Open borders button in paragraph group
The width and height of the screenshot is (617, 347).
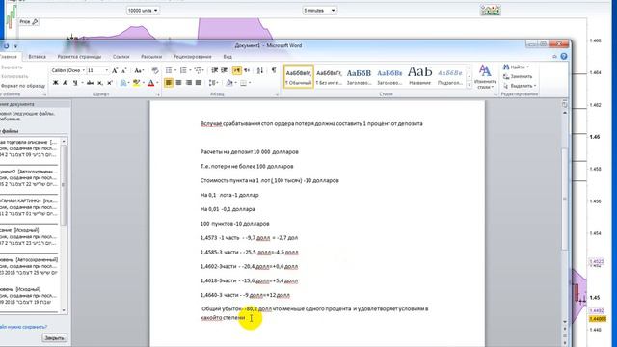pos(244,83)
